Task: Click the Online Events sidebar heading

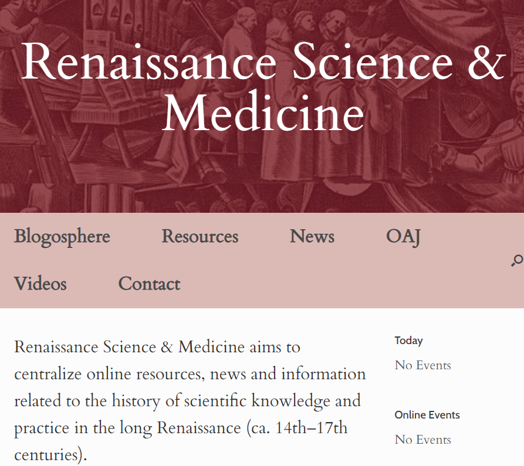Action: [x=427, y=415]
